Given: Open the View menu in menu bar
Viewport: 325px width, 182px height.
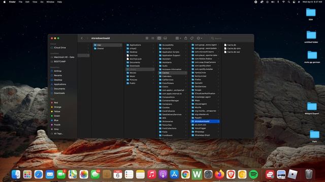Looking at the screenshot, I should (x=35, y=2).
